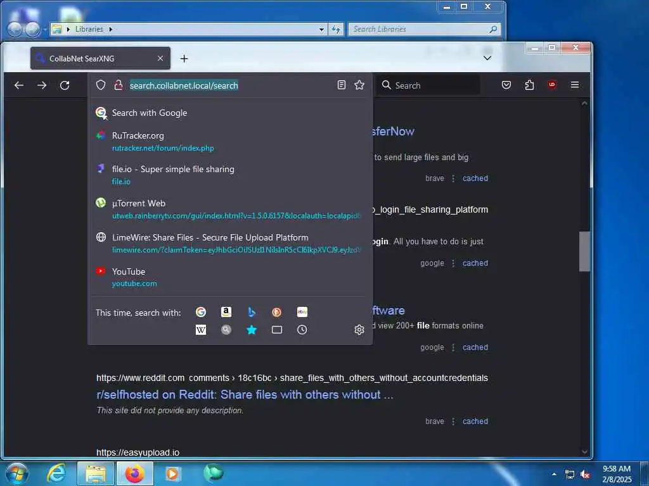Open options dots beside first brave engine

[x=453, y=178]
